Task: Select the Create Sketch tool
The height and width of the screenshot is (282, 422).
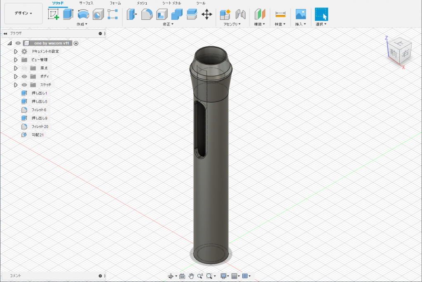Action: [x=53, y=14]
